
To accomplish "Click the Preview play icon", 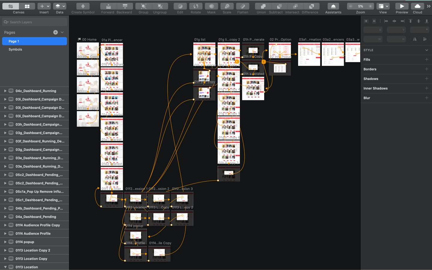I will (402, 6).
